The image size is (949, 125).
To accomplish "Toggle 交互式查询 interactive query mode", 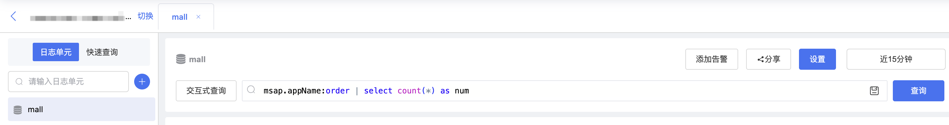I will [x=206, y=90].
